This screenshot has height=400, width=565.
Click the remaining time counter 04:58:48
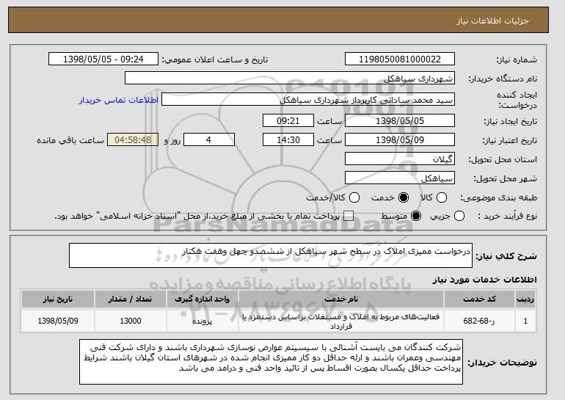point(133,140)
